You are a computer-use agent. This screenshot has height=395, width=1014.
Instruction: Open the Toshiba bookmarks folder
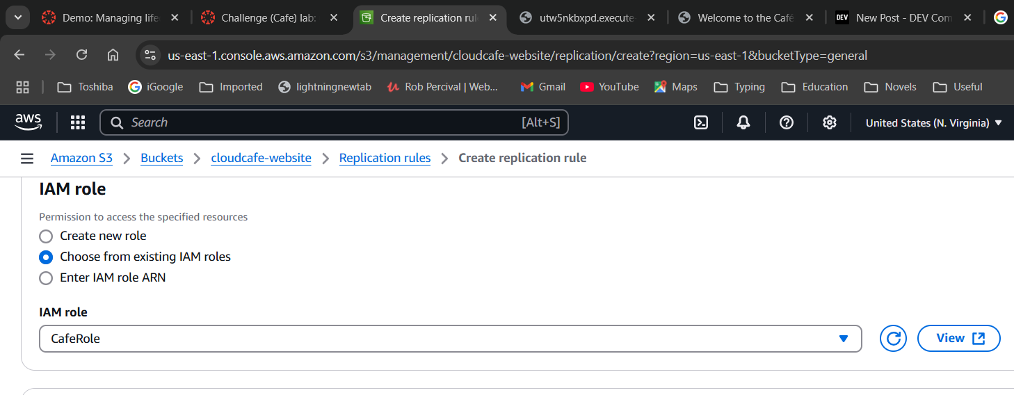coord(85,87)
